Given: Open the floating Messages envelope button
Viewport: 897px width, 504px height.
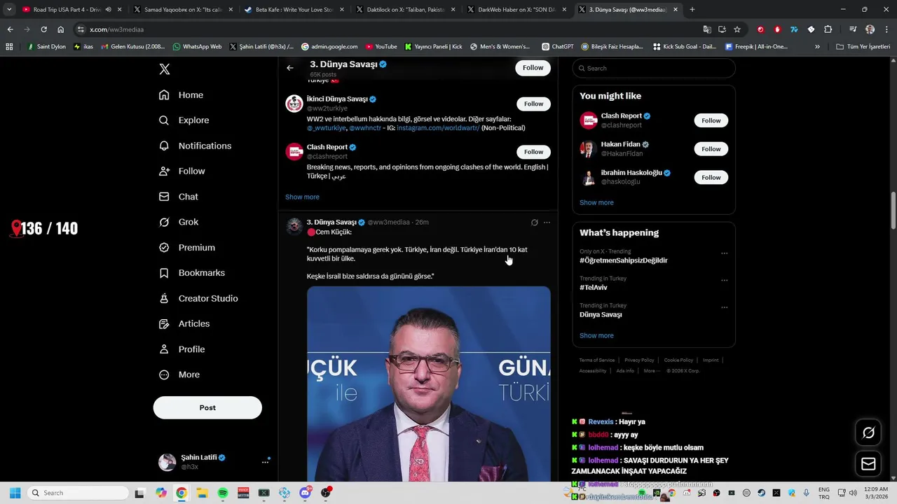Looking at the screenshot, I should click(868, 463).
